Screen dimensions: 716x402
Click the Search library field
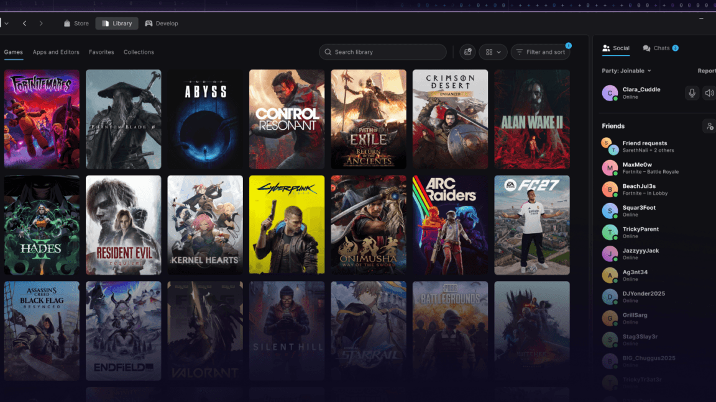pos(383,52)
